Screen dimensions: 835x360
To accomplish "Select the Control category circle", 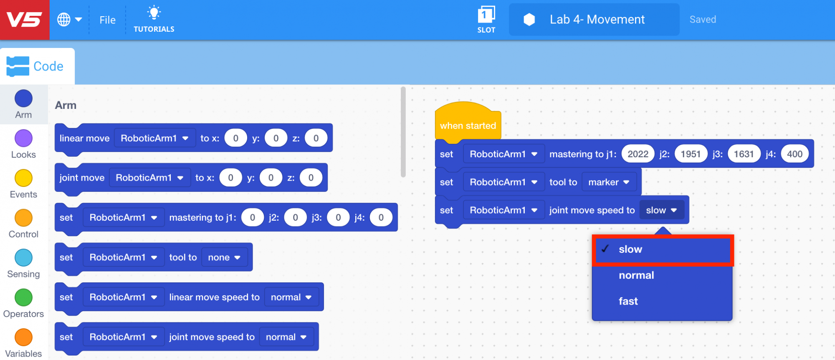I will tap(23, 218).
